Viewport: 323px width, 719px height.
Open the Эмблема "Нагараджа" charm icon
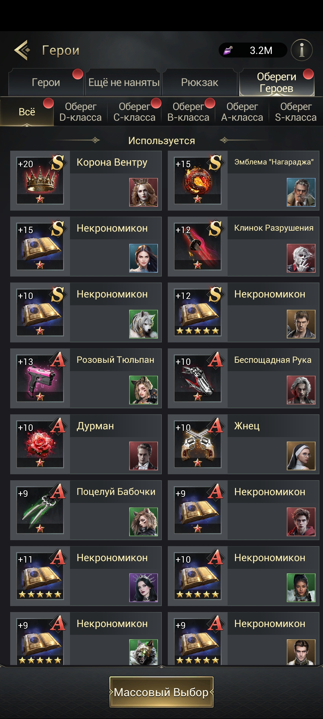[x=198, y=181]
